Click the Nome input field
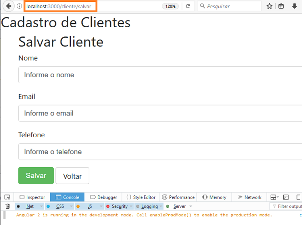Viewport: 302px width, 225px height. click(x=160, y=75)
